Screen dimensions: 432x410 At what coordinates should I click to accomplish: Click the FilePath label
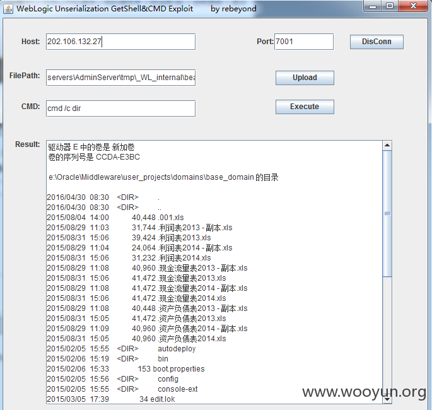[25, 76]
